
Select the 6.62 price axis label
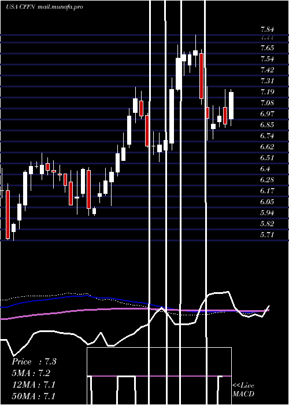(x=267, y=147)
